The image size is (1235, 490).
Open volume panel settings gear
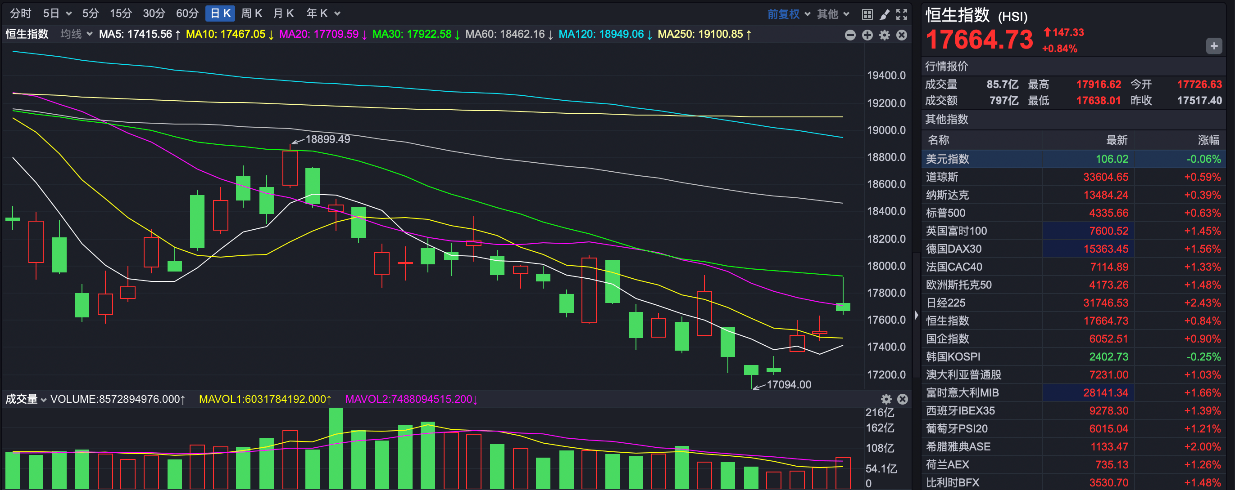[x=886, y=399]
